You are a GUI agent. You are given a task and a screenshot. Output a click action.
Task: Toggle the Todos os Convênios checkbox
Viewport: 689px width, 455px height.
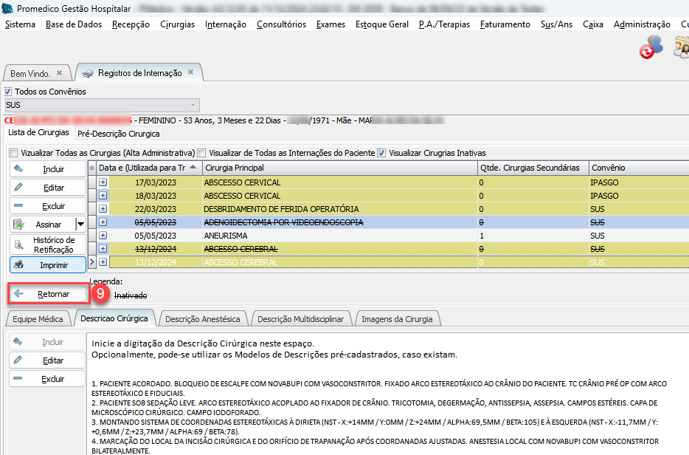click(8, 92)
